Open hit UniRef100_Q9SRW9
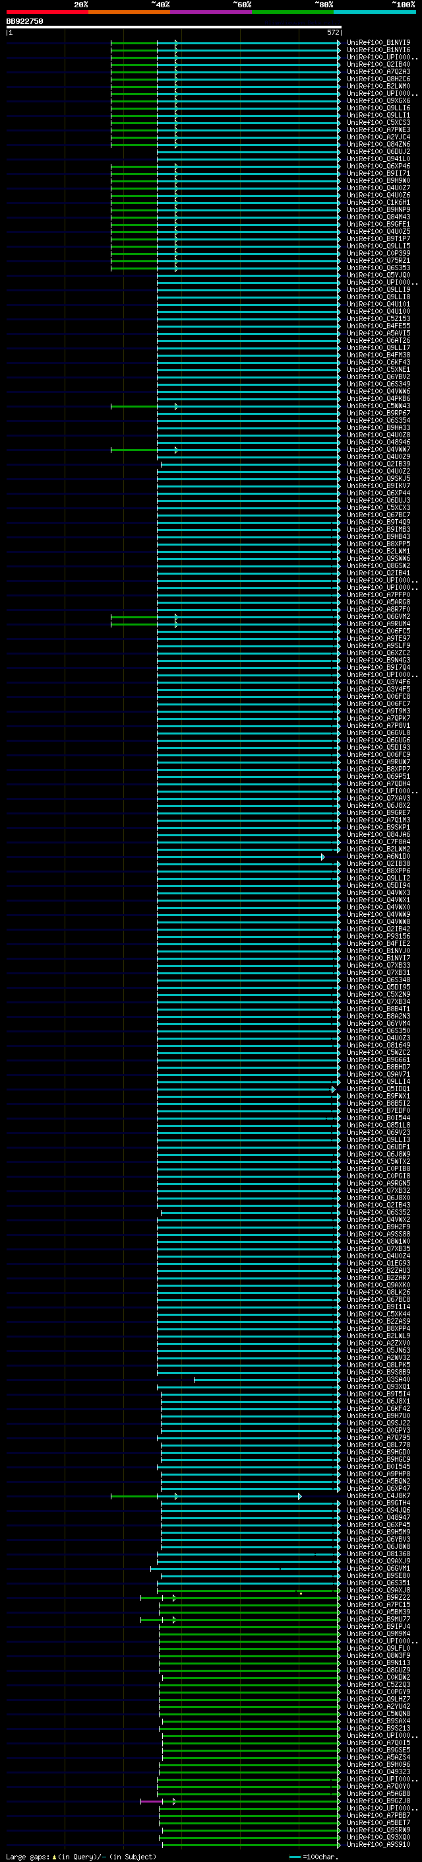This screenshot has width=422, height=1862. (x=378, y=1830)
